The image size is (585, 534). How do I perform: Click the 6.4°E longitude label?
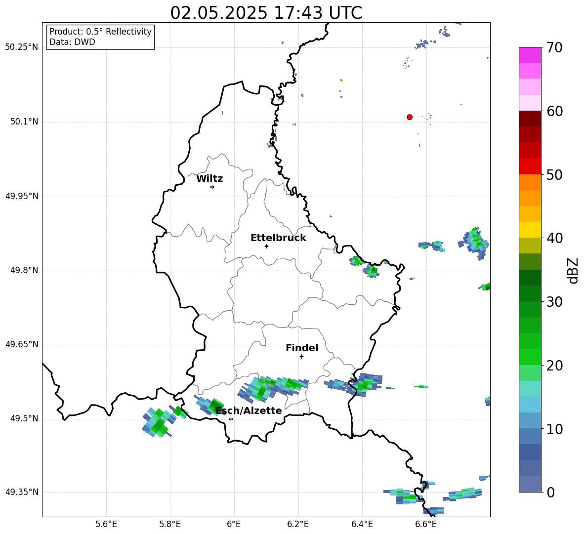tap(362, 524)
